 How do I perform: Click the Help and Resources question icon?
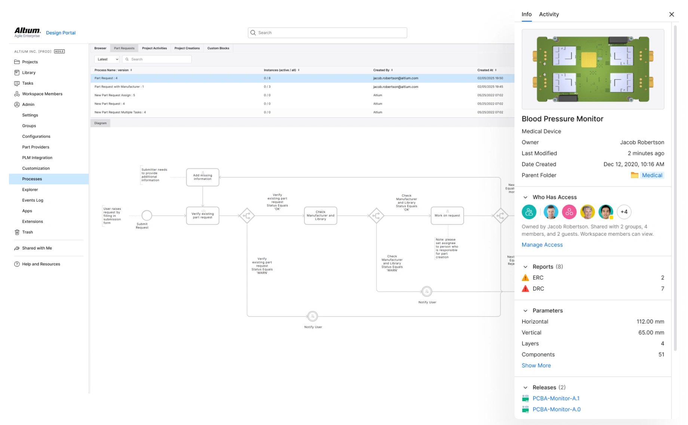(17, 264)
